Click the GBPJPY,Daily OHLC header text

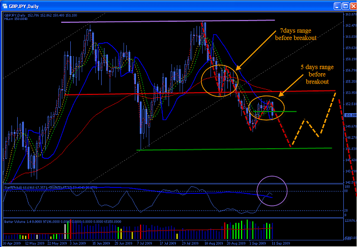click(x=41, y=15)
